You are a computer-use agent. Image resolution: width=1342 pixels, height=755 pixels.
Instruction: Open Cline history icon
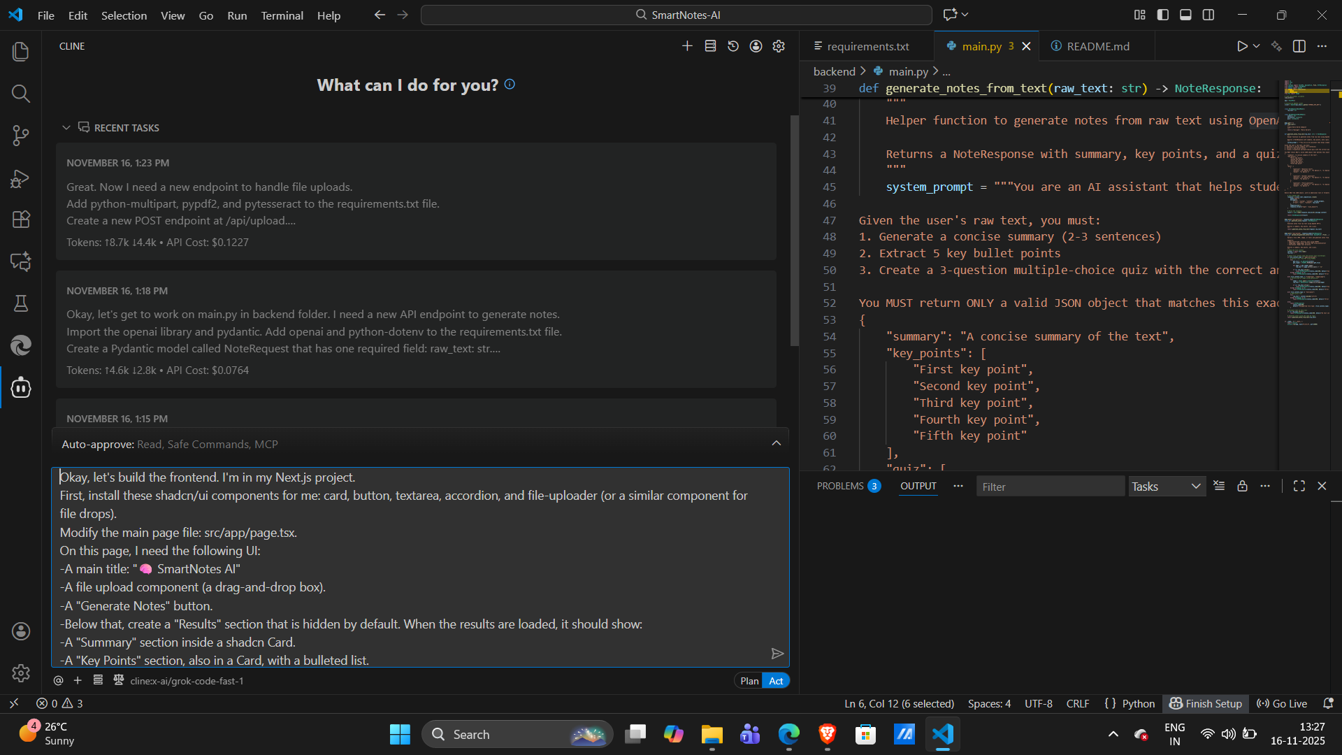coord(733,46)
